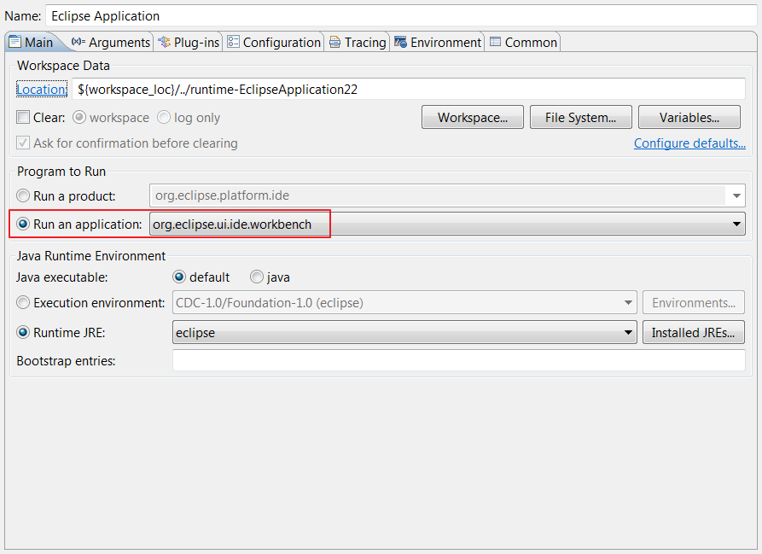Click the Tracing tab icon
The width and height of the screenshot is (762, 554).
[336, 41]
